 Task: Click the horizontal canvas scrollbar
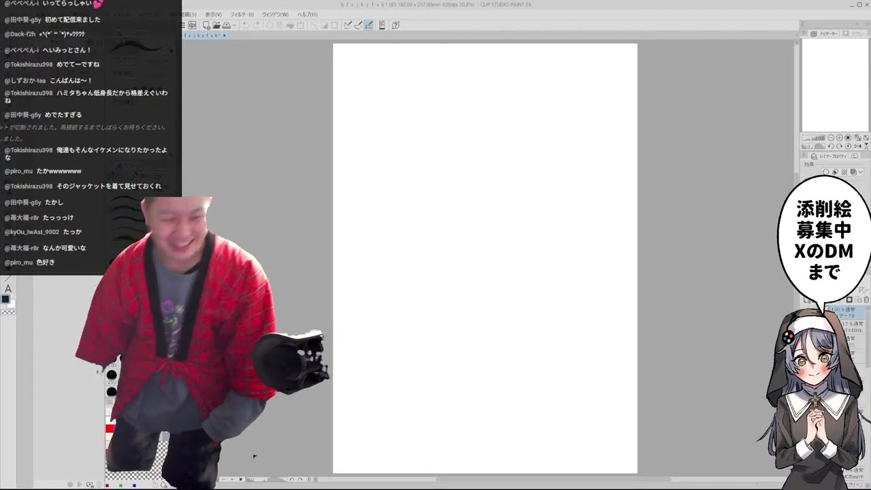click(553, 479)
